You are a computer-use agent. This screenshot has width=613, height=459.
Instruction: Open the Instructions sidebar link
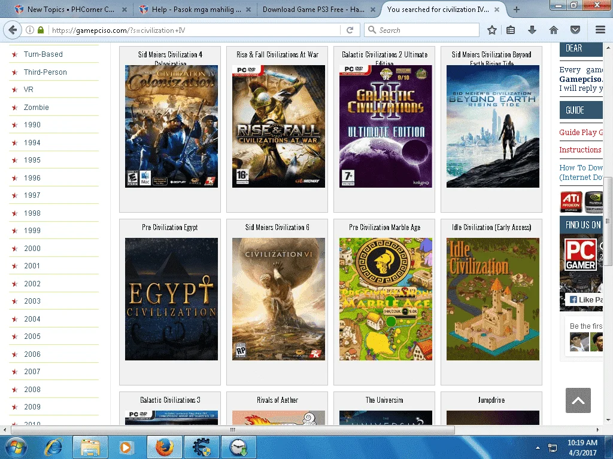tap(580, 150)
